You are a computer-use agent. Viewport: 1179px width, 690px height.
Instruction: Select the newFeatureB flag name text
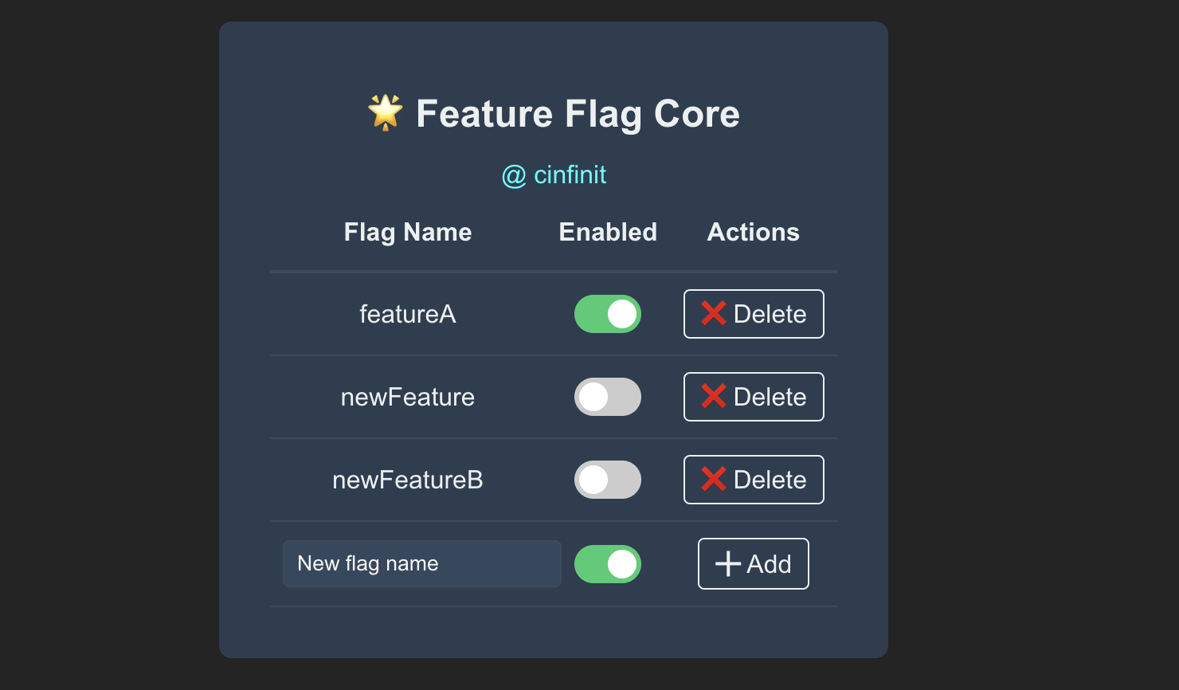pyautogui.click(x=408, y=480)
